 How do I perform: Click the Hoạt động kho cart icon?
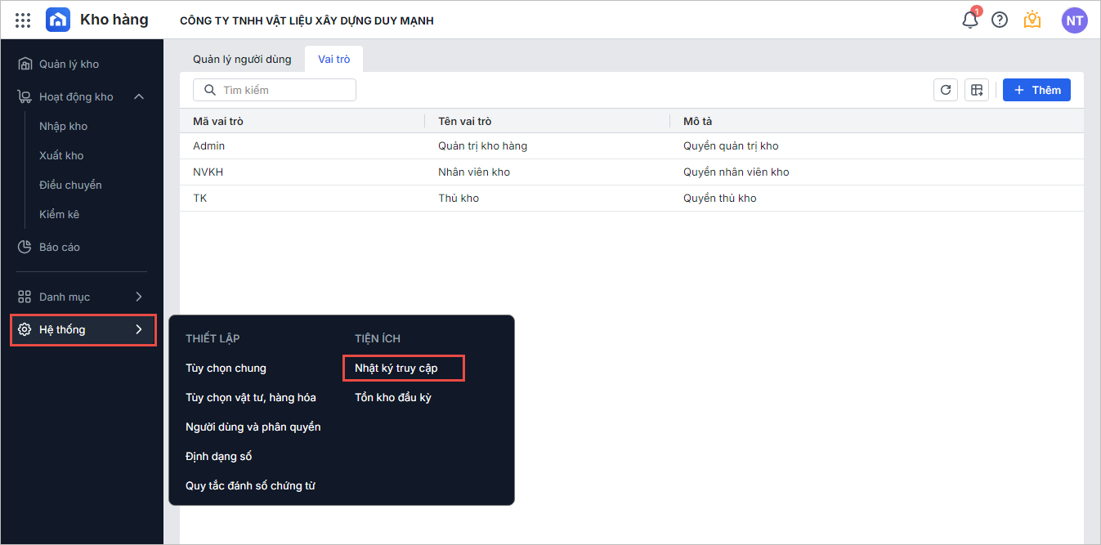25,96
